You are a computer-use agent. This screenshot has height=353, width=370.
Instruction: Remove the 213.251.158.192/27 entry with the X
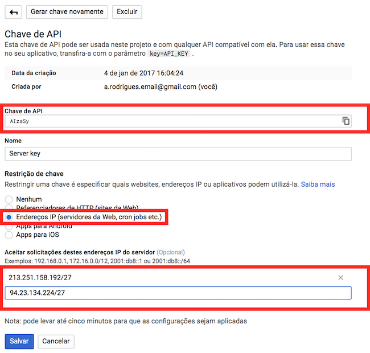pyautogui.click(x=340, y=277)
